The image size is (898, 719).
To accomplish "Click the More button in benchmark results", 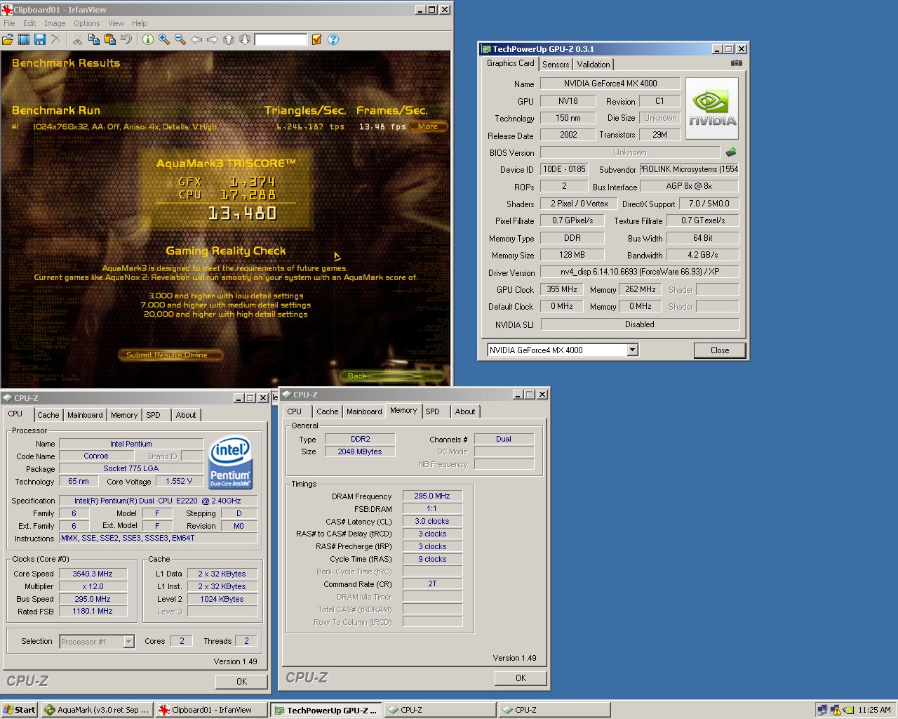I will (x=428, y=126).
